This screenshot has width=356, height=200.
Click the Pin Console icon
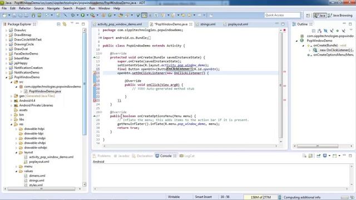pyautogui.click(x=319, y=156)
